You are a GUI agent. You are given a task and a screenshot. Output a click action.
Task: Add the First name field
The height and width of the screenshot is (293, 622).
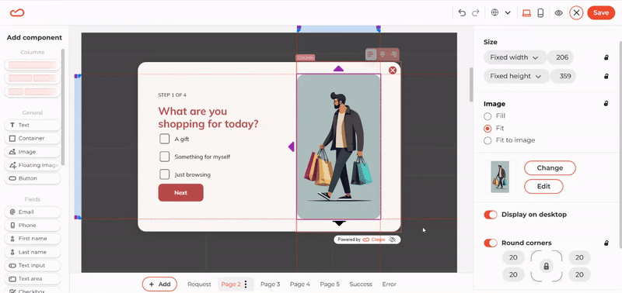[x=33, y=239]
